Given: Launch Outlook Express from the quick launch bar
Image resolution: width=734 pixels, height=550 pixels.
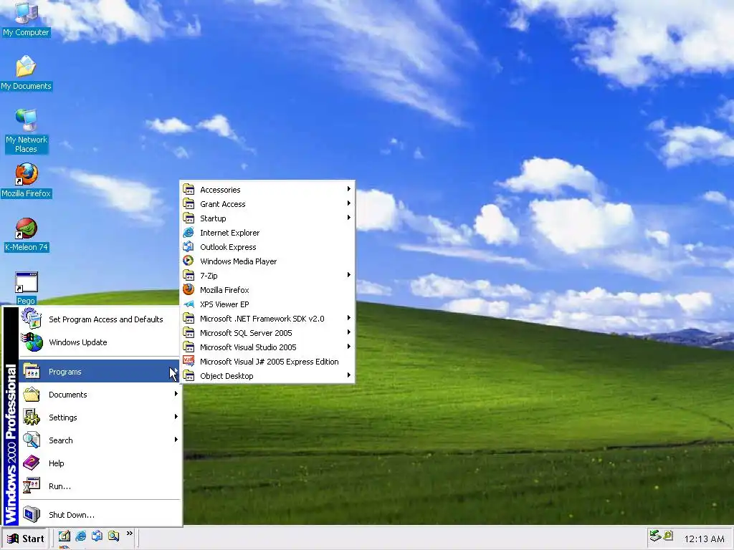Looking at the screenshot, I should [x=97, y=536].
